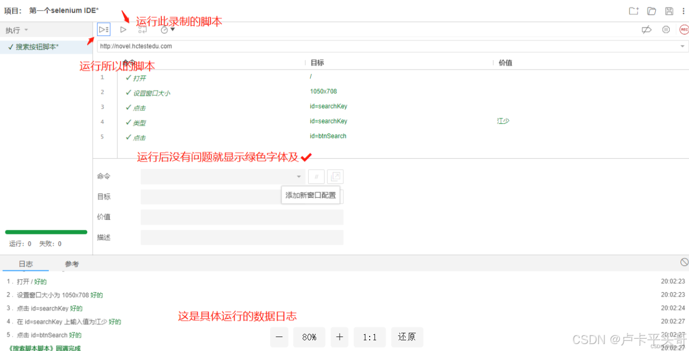The width and height of the screenshot is (689, 351).
Task: Select row 3 点击 id=searchKey
Action: click(391, 107)
